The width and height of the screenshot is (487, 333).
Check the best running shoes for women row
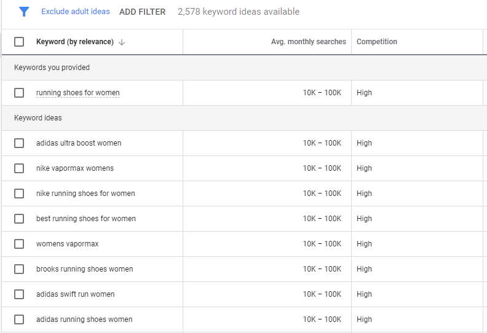(19, 219)
